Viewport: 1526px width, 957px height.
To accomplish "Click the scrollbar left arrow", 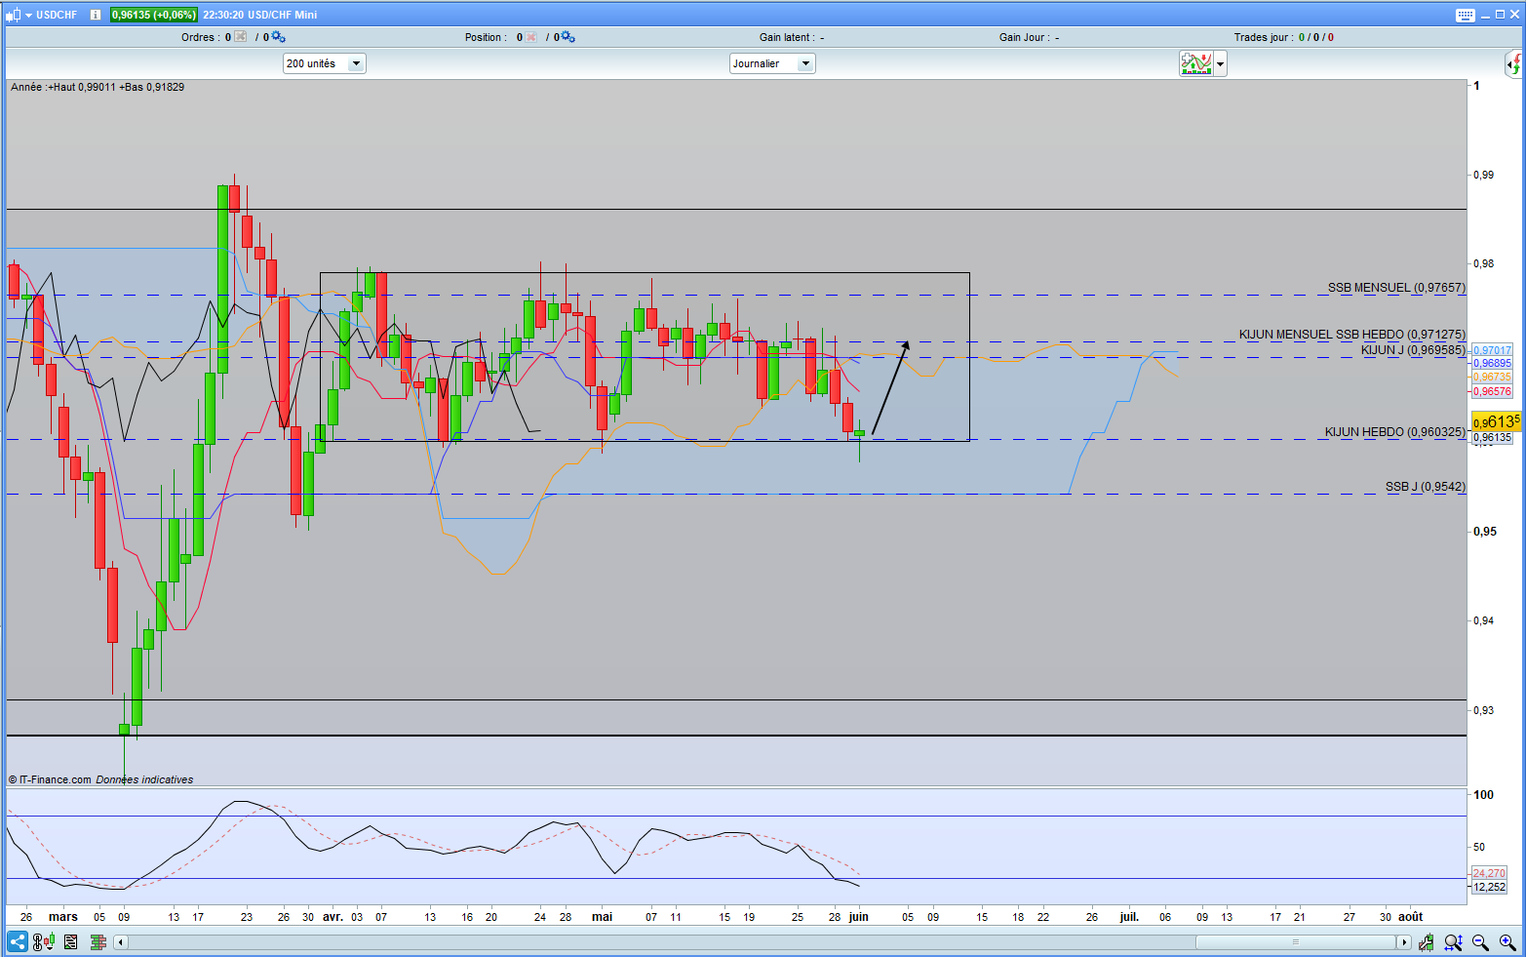I will pos(121,942).
